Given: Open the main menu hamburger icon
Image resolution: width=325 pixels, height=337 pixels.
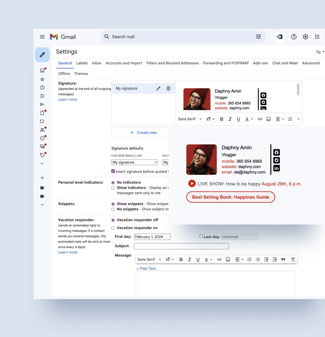Looking at the screenshot, I should (x=42, y=37).
